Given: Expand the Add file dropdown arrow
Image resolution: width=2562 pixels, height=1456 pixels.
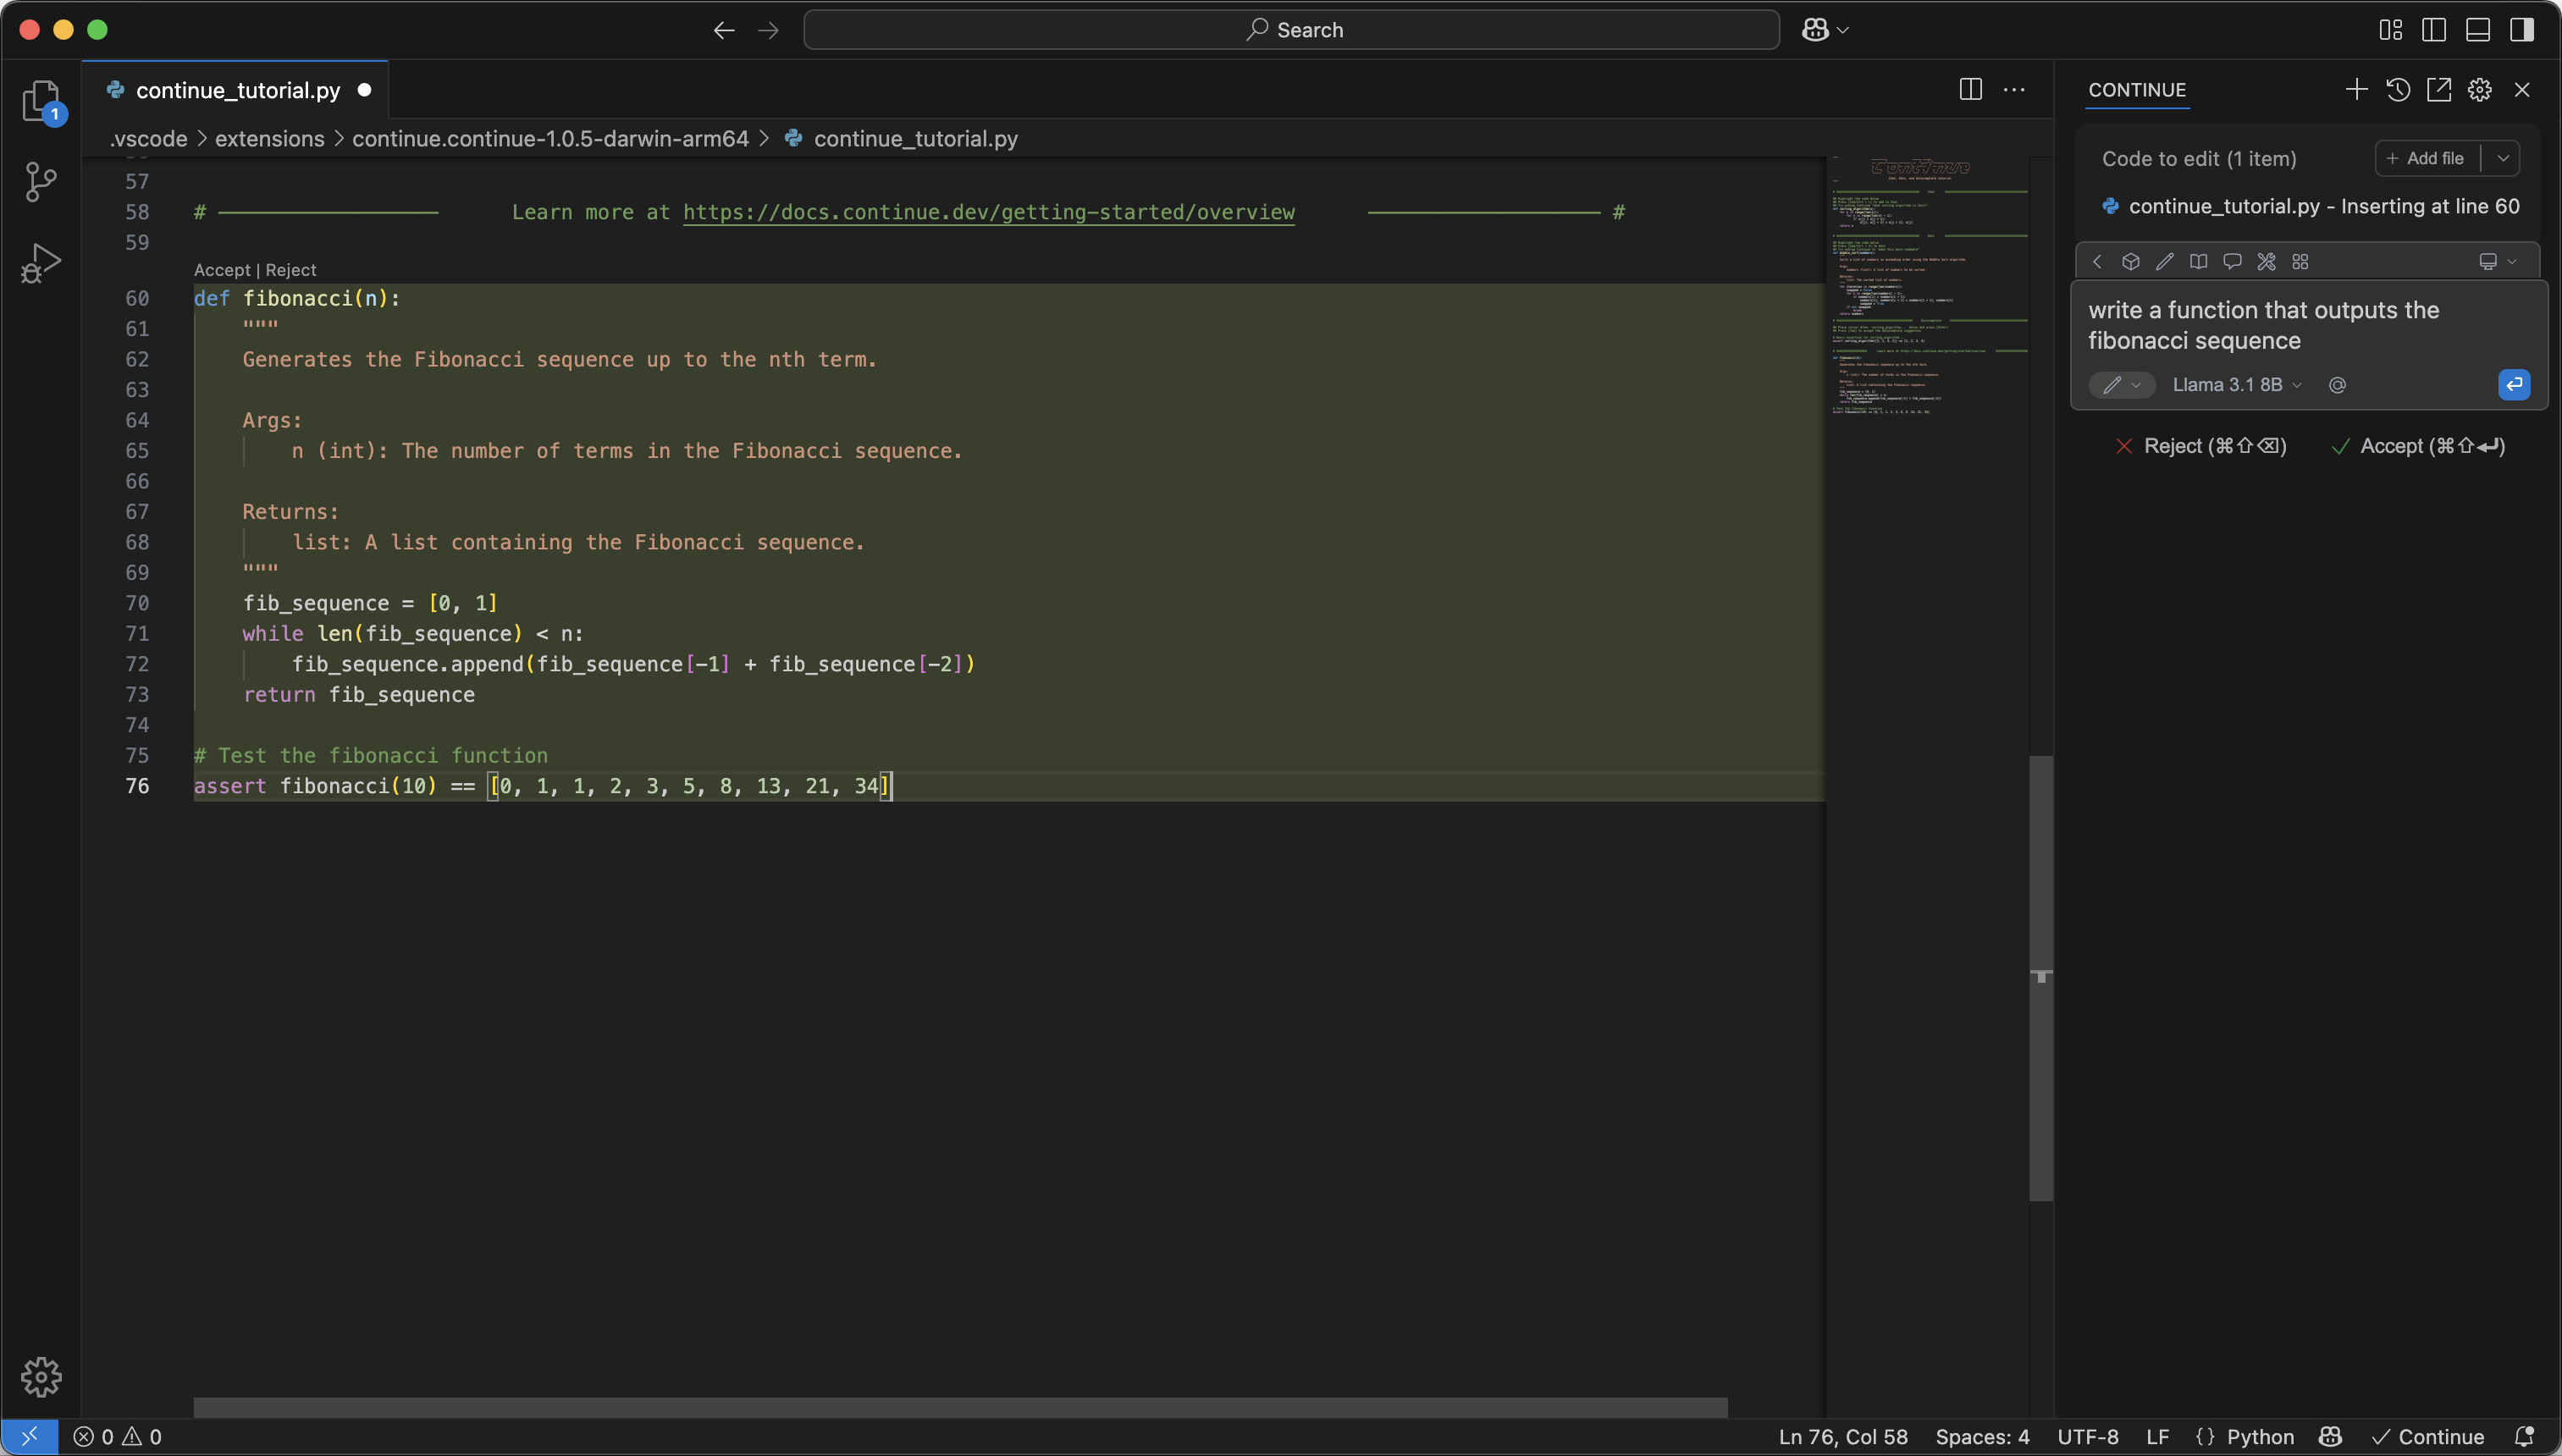Looking at the screenshot, I should [x=2502, y=158].
